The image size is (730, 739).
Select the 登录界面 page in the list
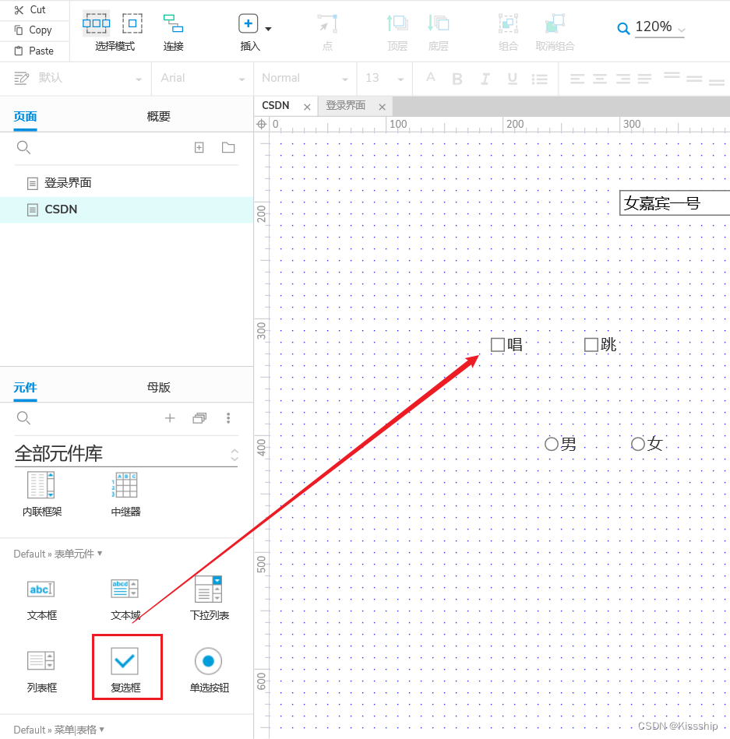point(126,183)
